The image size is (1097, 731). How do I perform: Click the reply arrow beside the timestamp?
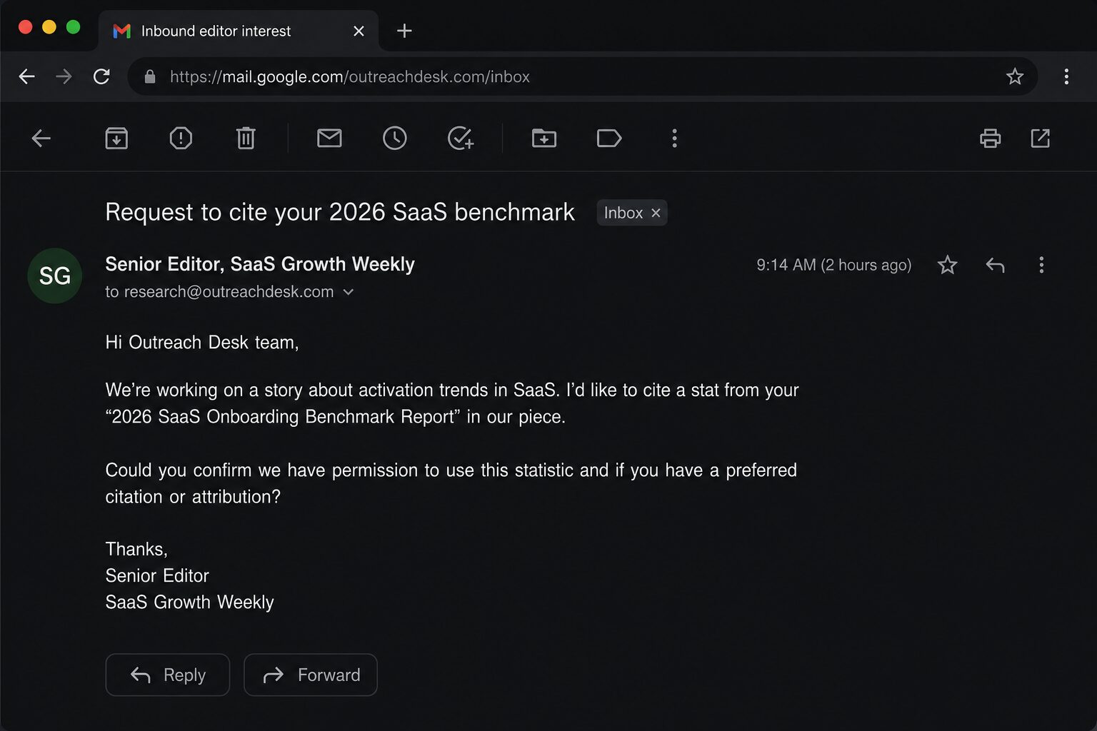995,266
